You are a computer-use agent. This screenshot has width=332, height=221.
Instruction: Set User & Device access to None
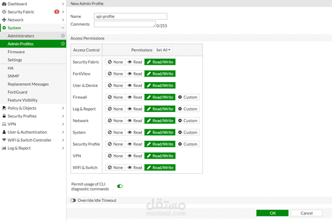[115, 86]
